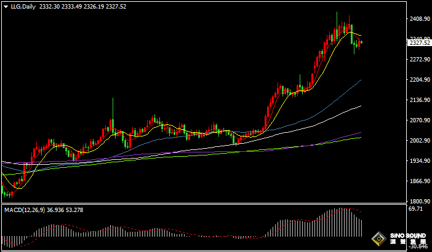This screenshot has width=432, height=252.
Task: Click the last candle on the right
Action: click(x=361, y=42)
